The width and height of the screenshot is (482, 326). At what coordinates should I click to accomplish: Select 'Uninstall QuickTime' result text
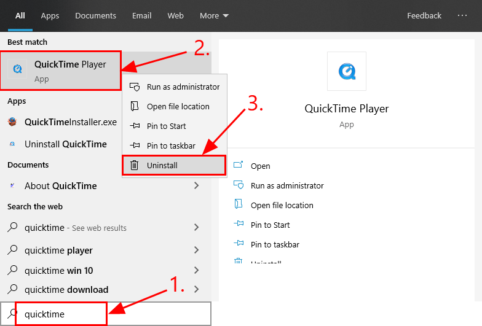pyautogui.click(x=66, y=144)
